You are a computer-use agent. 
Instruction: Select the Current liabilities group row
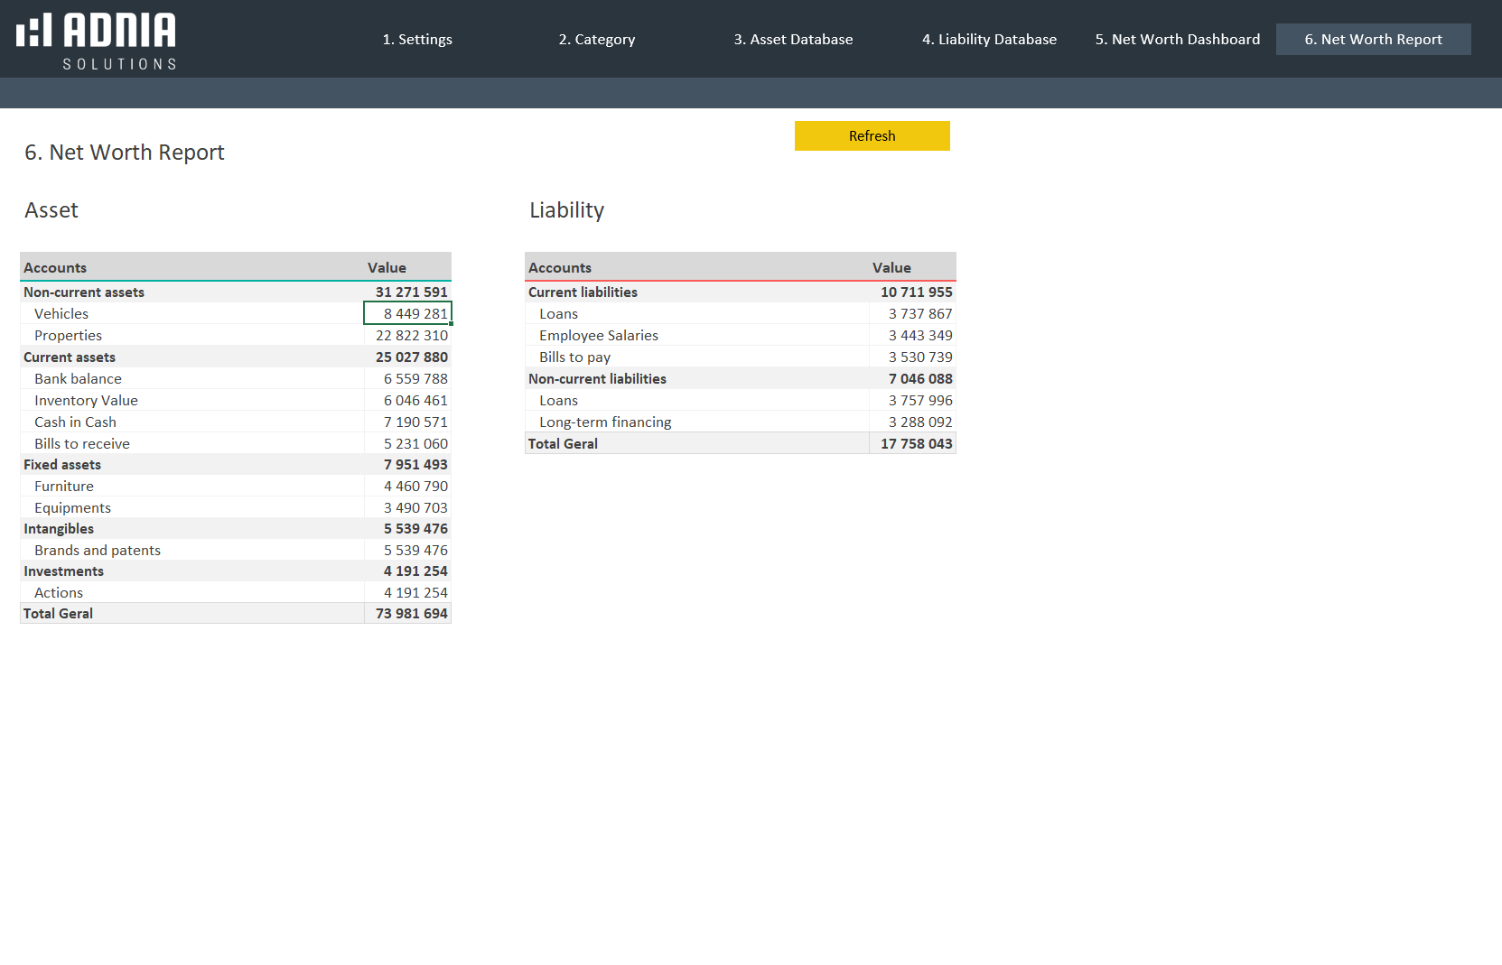click(x=583, y=292)
